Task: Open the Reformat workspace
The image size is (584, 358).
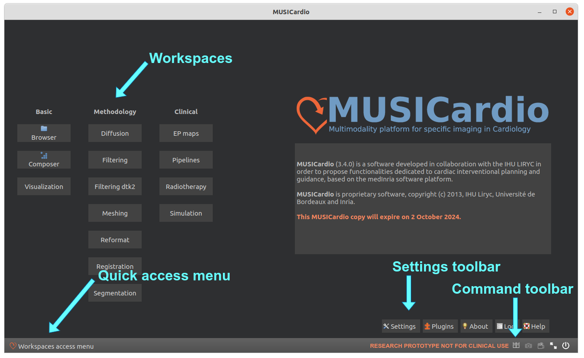Action: [115, 240]
